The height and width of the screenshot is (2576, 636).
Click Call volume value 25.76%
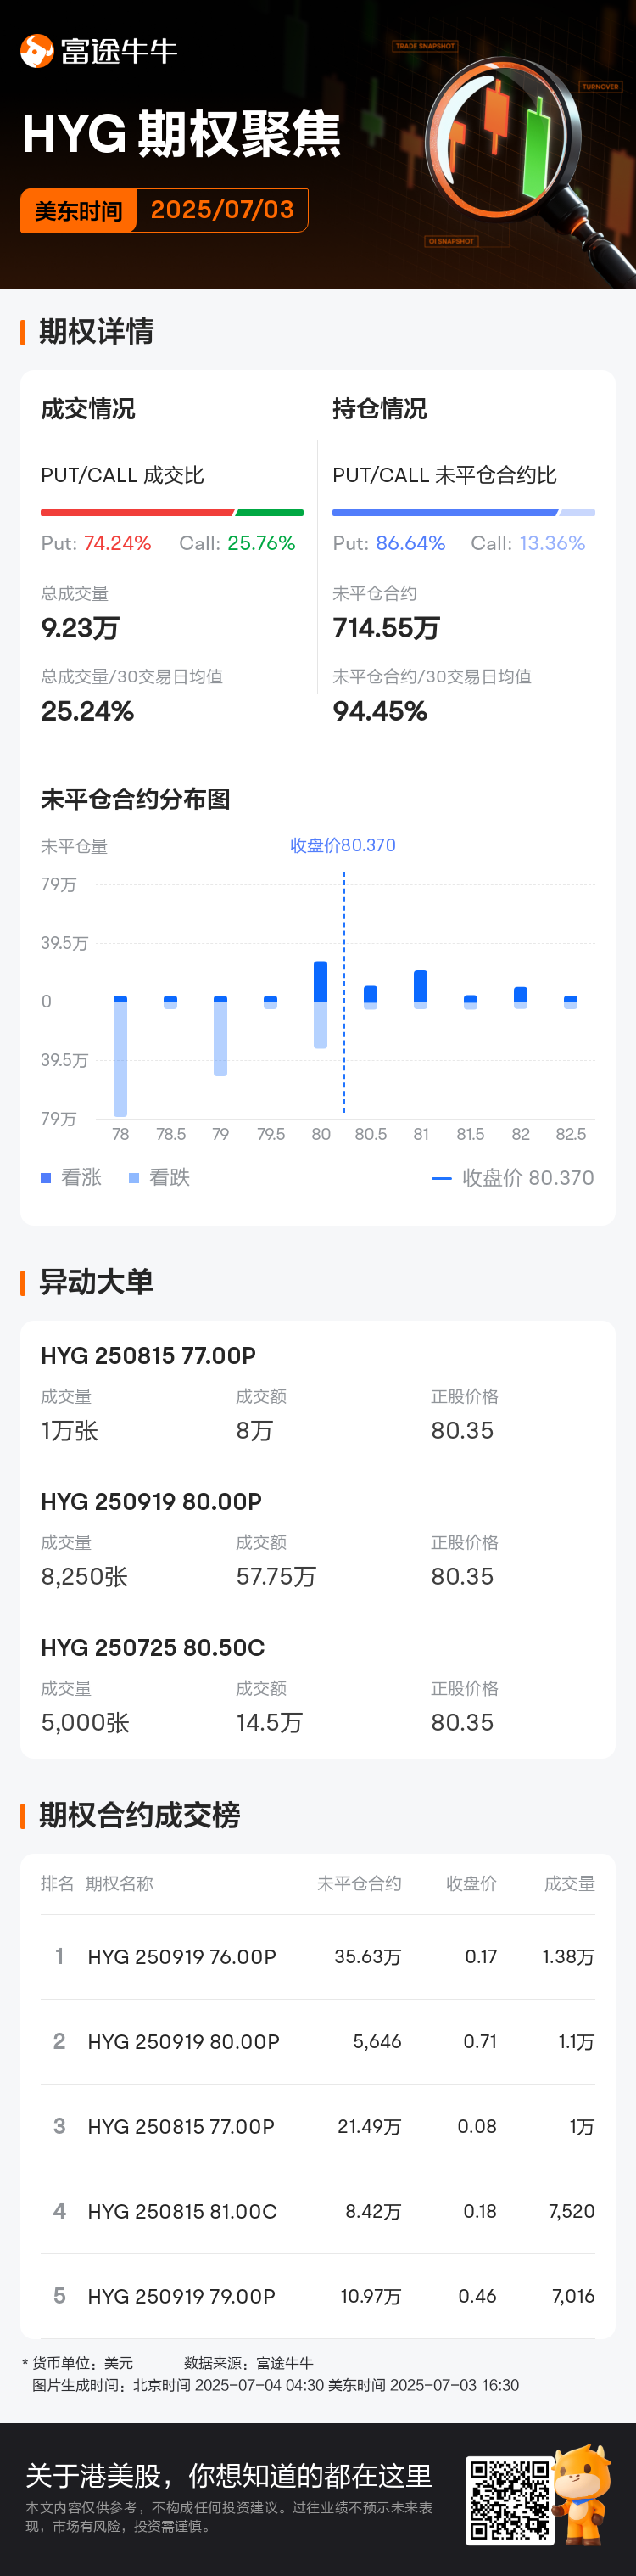[x=261, y=543]
